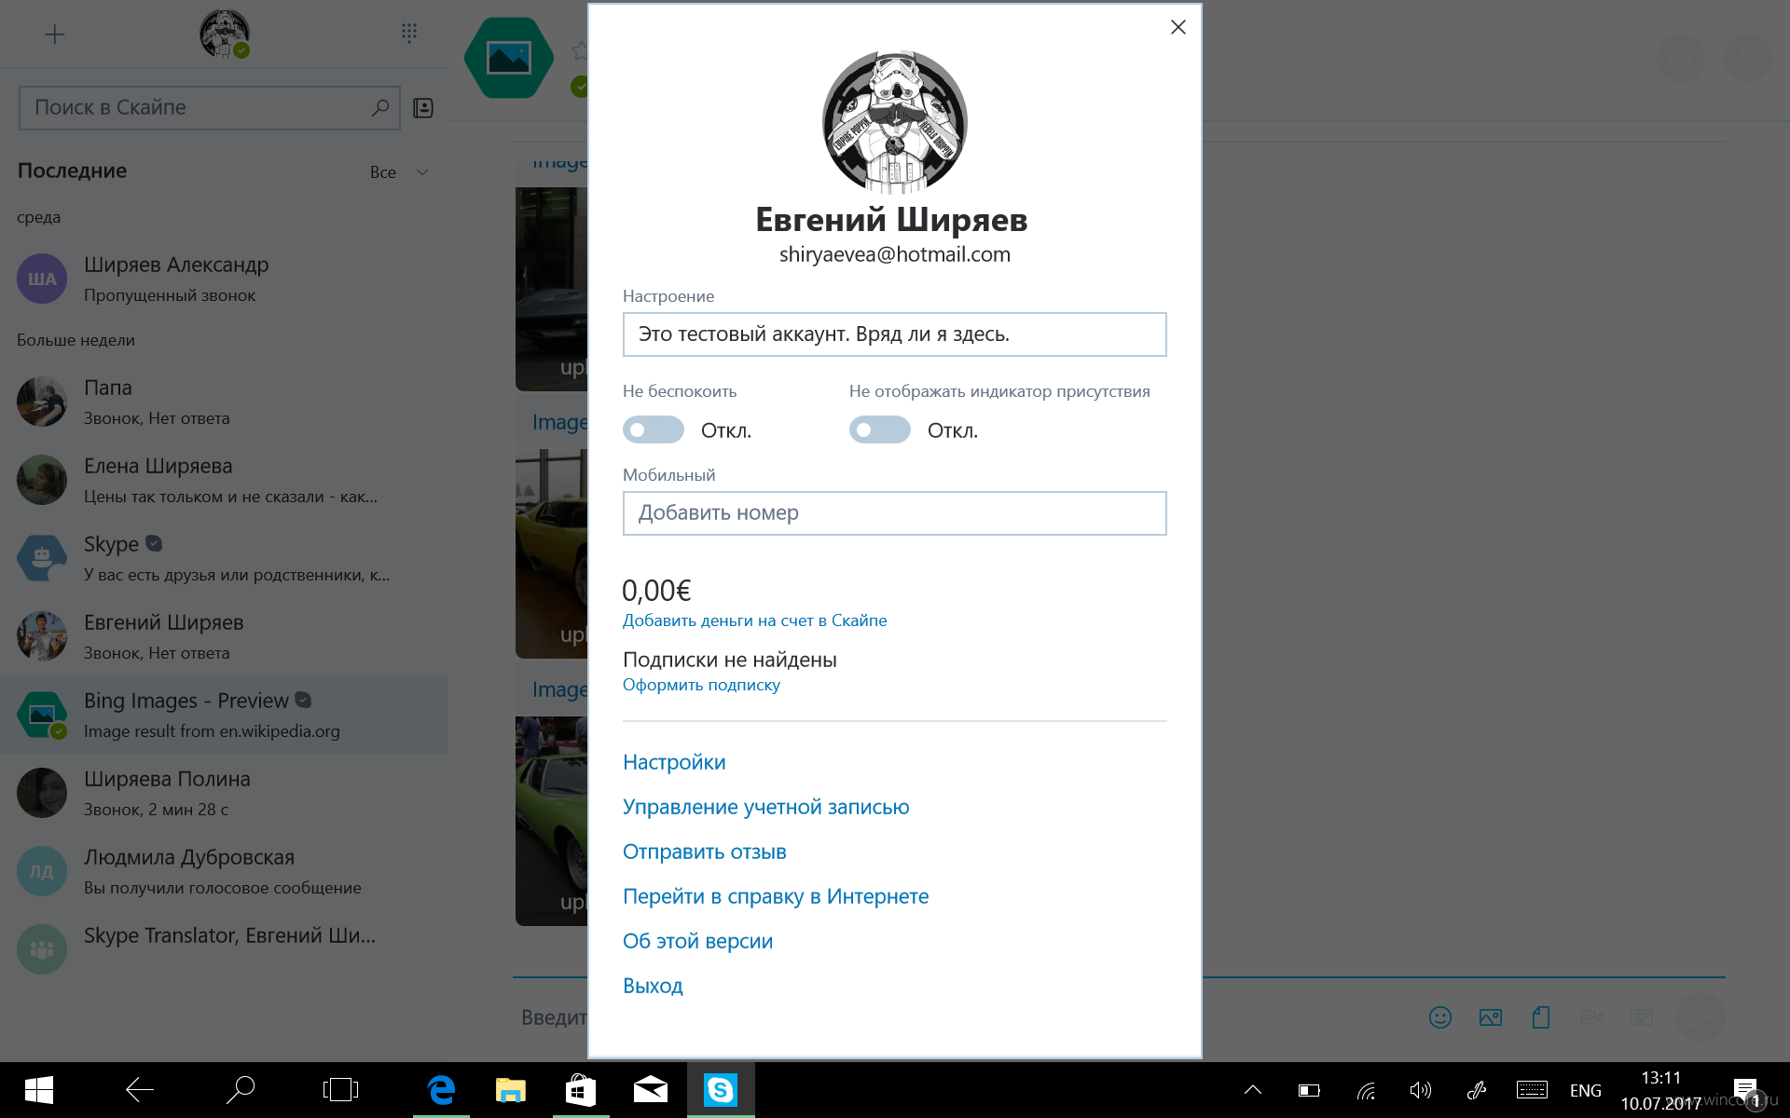Open Windows search magnifier on taskbar

tap(241, 1090)
